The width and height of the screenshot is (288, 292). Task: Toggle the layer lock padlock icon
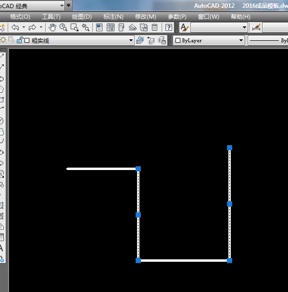click(20, 40)
